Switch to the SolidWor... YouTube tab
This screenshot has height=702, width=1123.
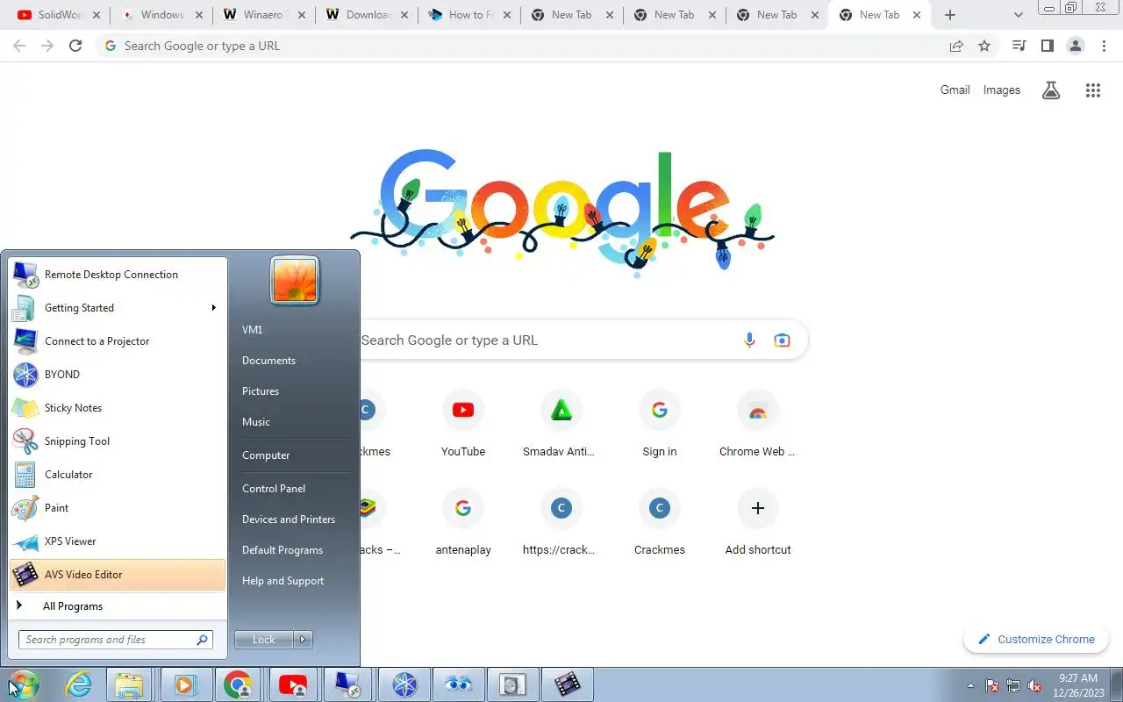59,15
